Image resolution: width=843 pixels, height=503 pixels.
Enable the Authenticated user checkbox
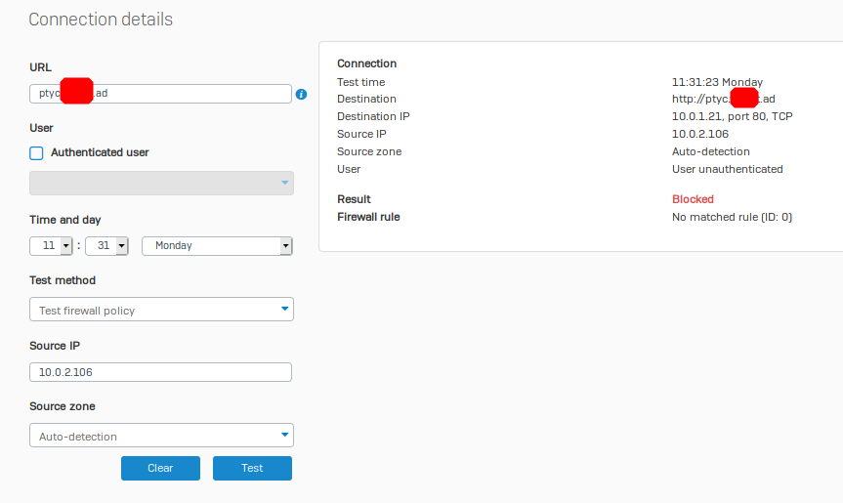click(37, 152)
